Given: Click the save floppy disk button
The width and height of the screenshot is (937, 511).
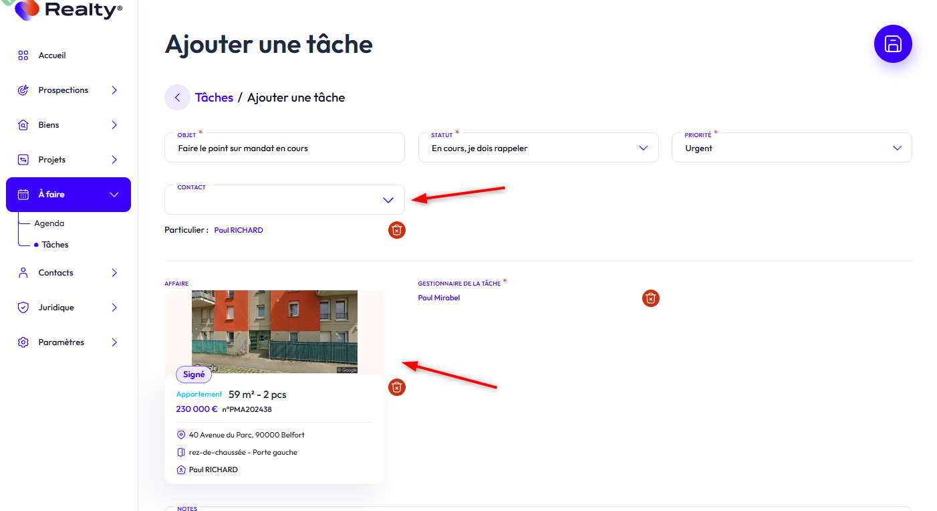Looking at the screenshot, I should tap(893, 44).
